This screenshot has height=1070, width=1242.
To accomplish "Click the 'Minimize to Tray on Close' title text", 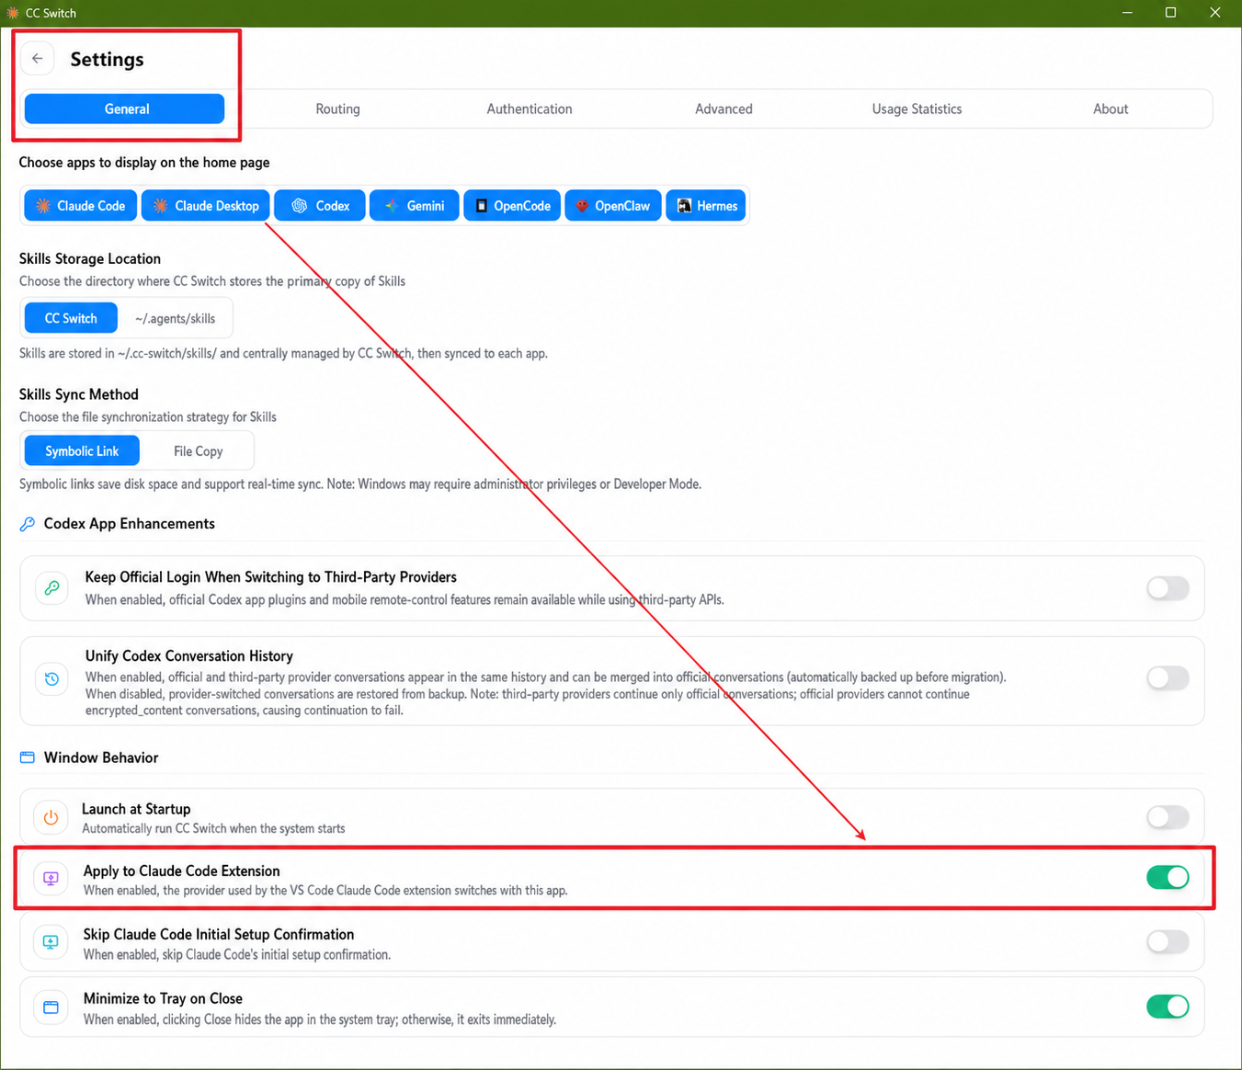I will pos(163,999).
